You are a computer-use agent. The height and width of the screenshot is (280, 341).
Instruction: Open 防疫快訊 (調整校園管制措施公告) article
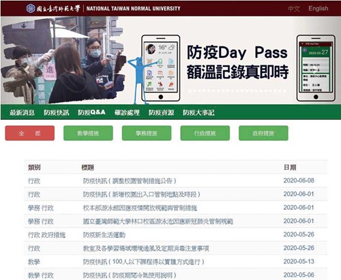130,181
